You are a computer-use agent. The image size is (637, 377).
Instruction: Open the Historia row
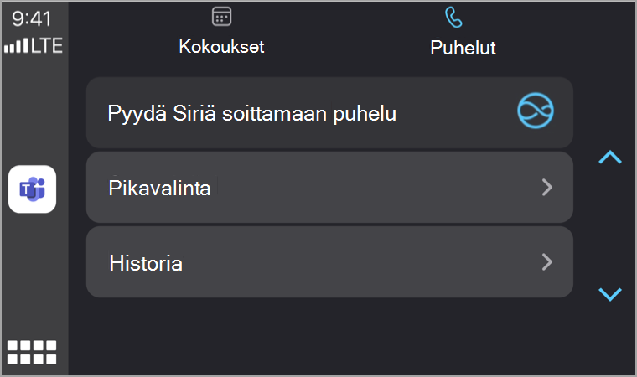(x=329, y=262)
